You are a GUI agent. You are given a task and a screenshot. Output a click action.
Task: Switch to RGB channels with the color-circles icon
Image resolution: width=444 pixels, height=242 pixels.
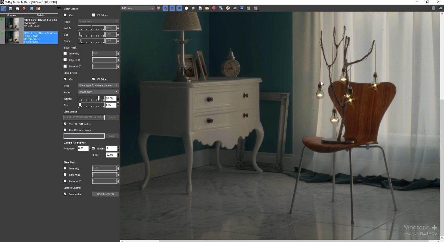point(158,8)
